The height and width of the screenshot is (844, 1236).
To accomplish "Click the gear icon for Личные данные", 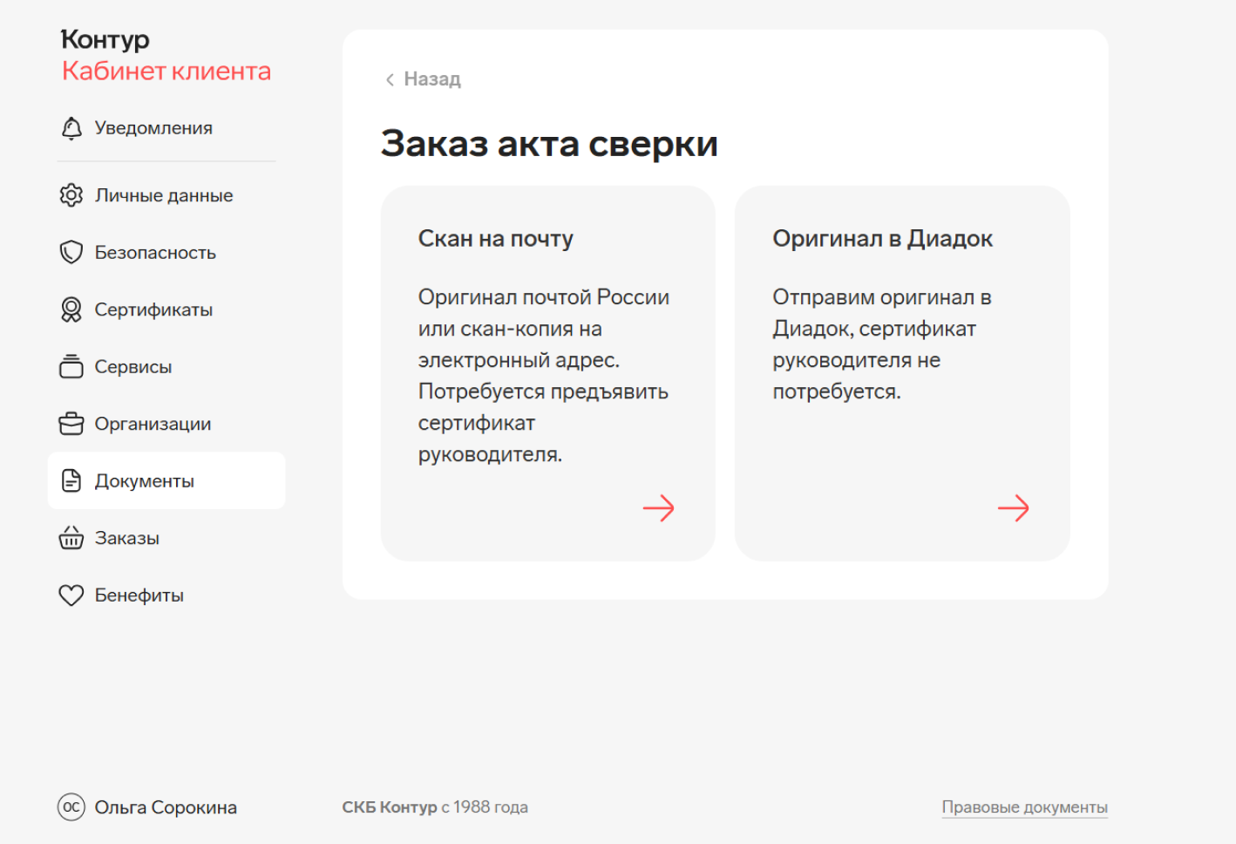I will (71, 195).
